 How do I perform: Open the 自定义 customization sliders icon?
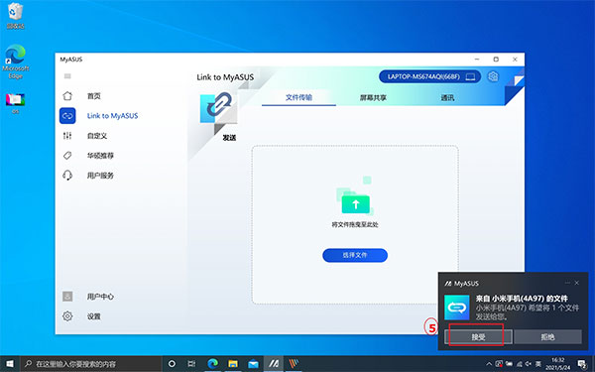click(x=67, y=136)
